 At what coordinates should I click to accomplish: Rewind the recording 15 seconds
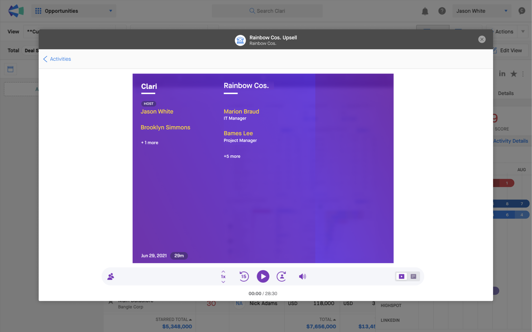click(244, 276)
